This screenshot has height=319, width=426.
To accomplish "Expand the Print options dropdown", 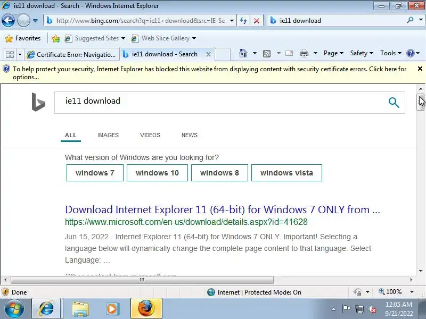I will pos(315,53).
